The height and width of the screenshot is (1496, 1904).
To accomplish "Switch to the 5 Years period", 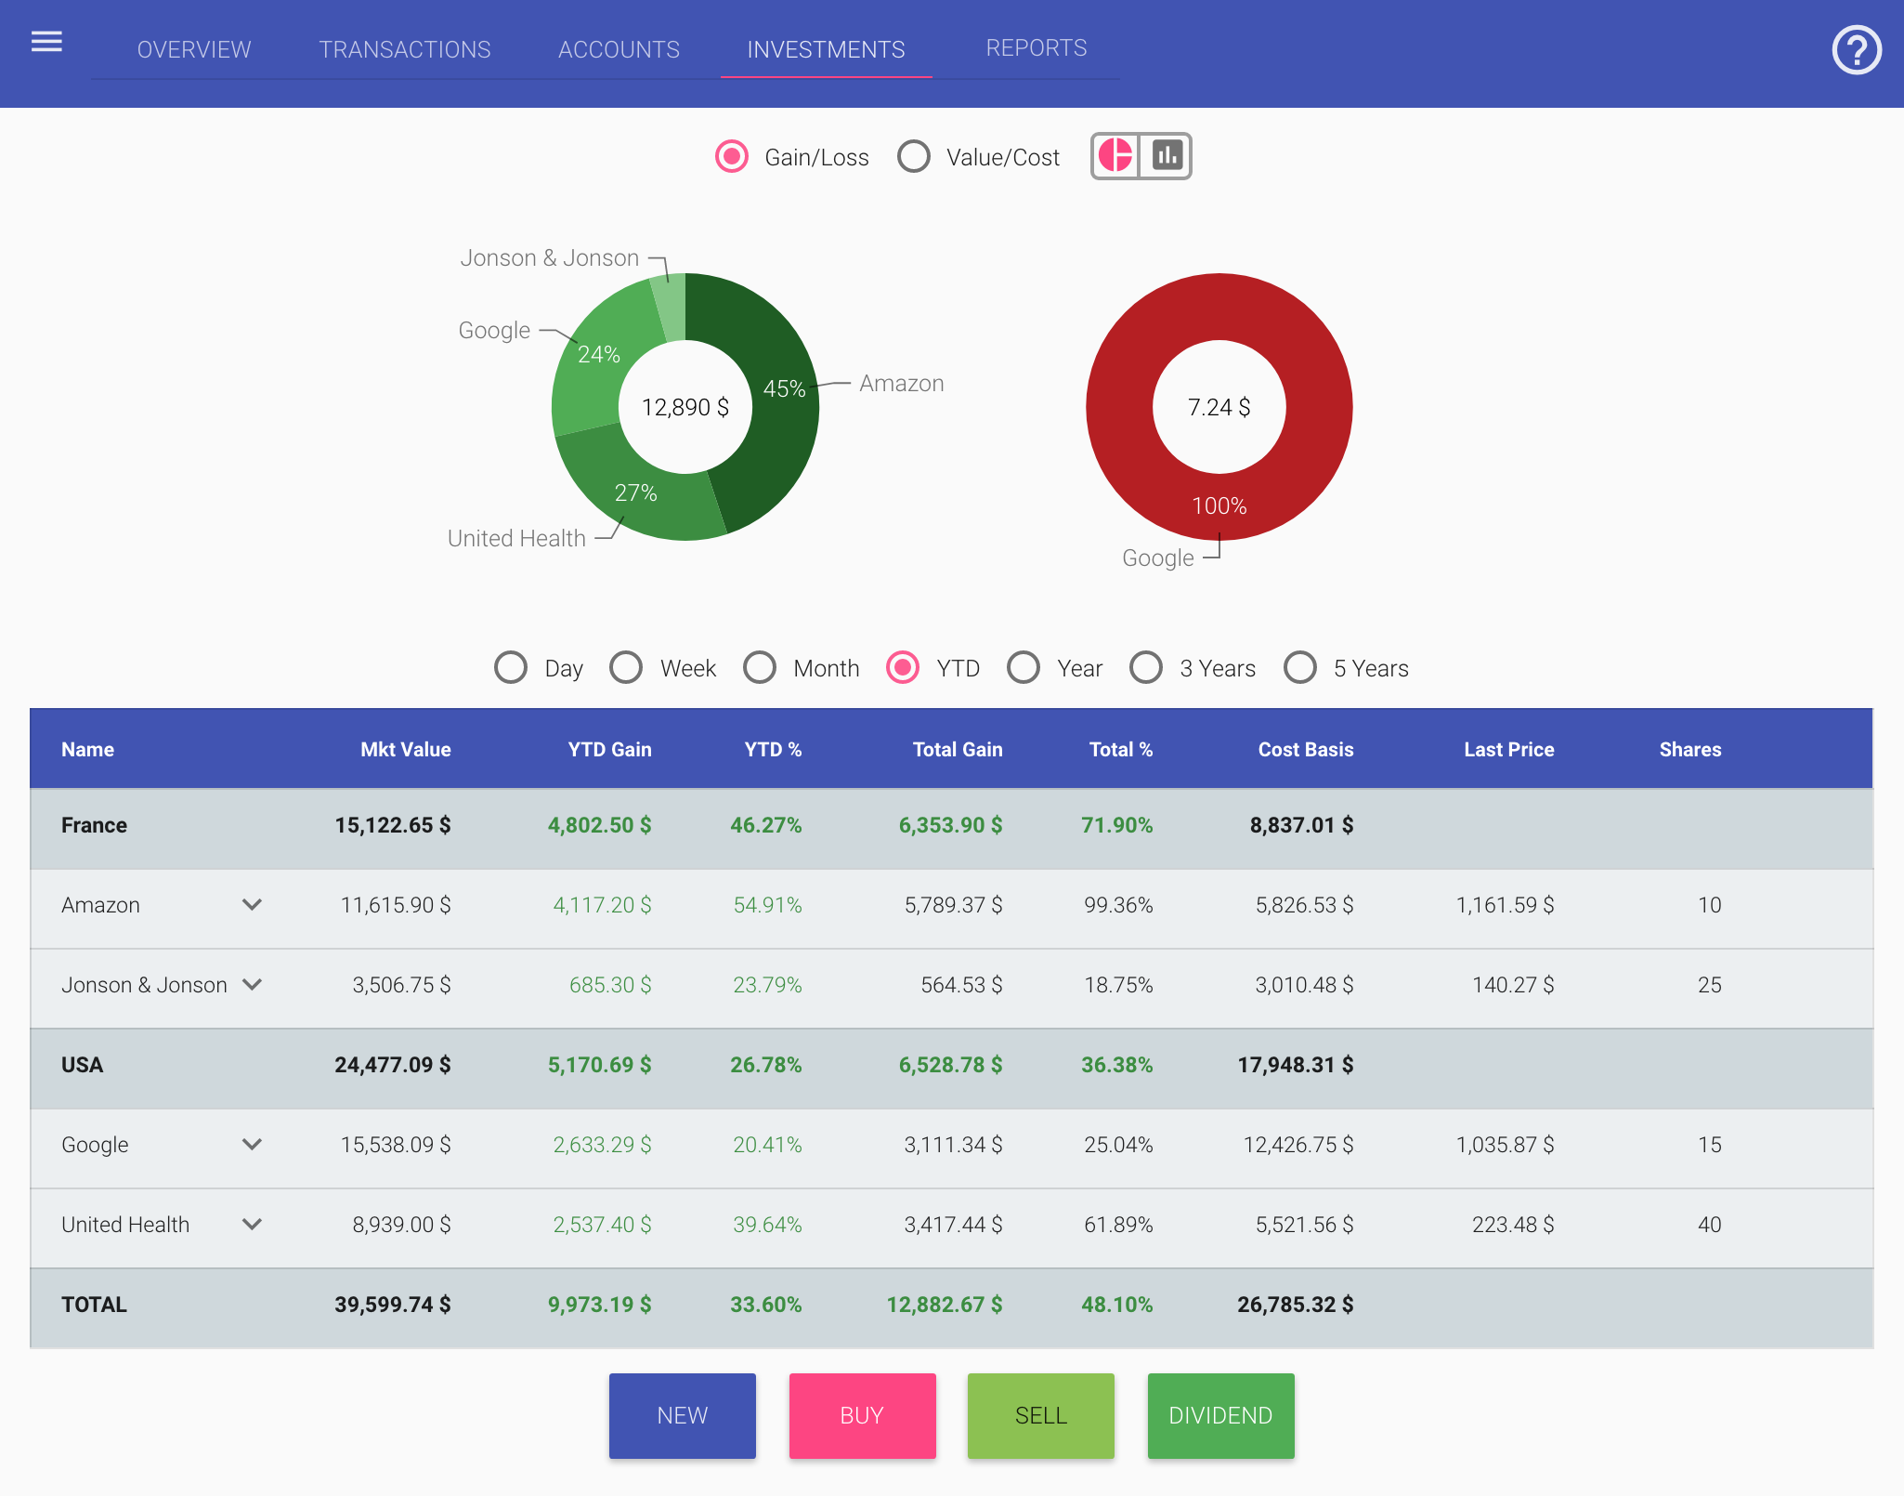I will click(x=1300, y=667).
